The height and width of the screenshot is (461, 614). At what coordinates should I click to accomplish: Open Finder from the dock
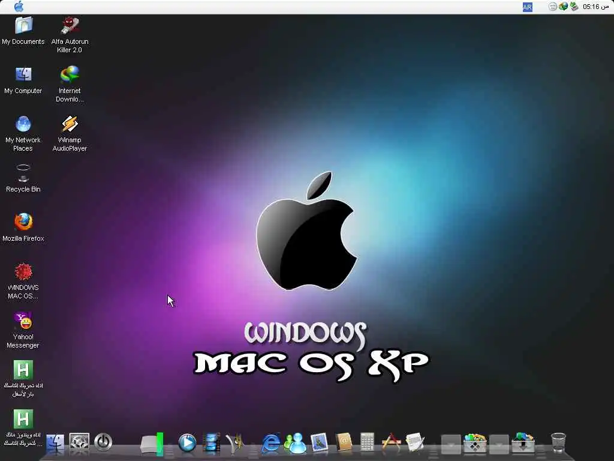click(x=55, y=443)
